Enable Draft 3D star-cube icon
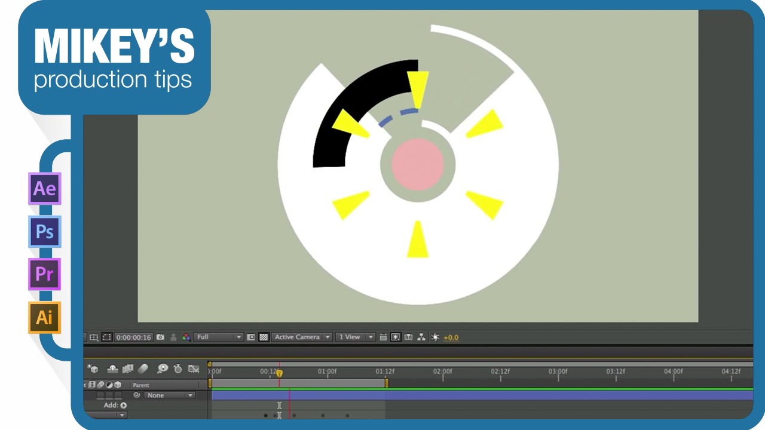 click(x=93, y=368)
